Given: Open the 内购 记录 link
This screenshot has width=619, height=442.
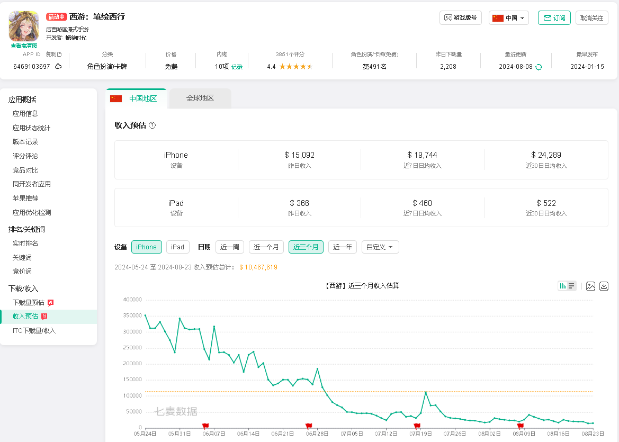Looking at the screenshot, I should (x=237, y=67).
